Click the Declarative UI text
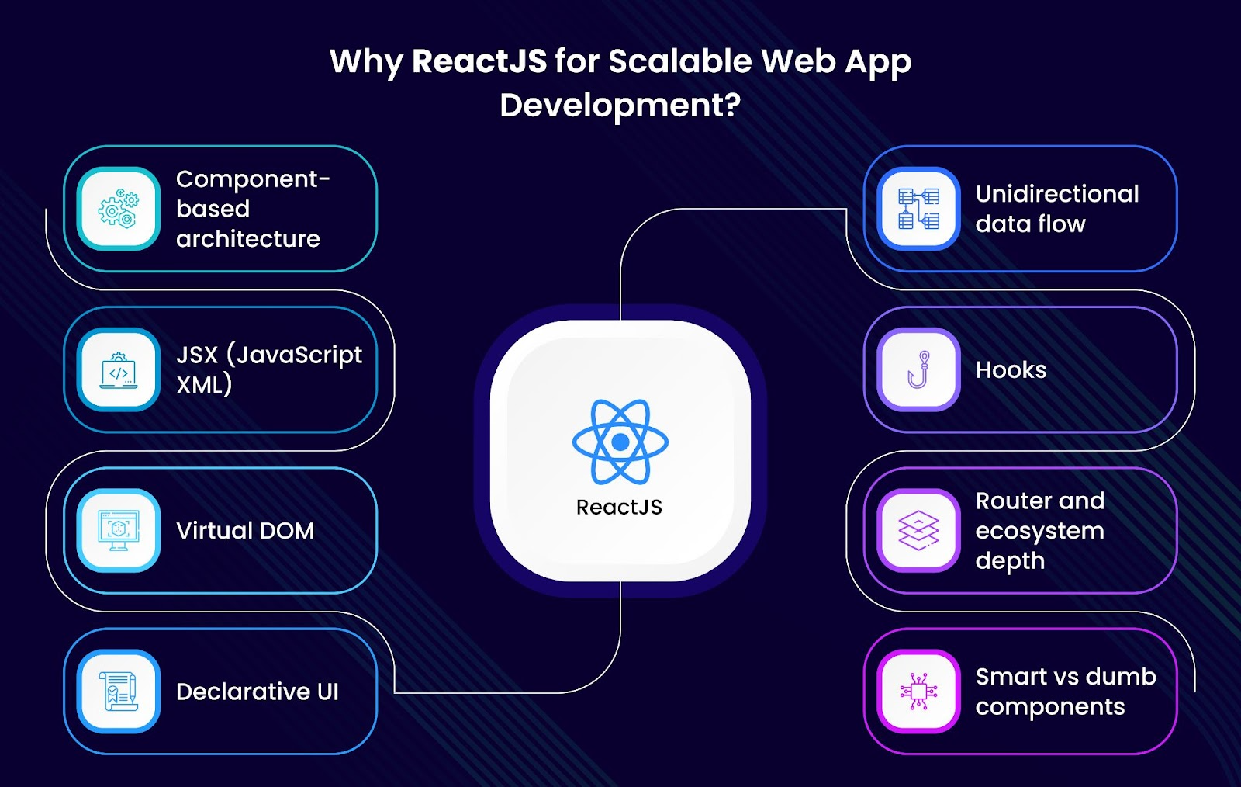1241x787 pixels. 258,692
